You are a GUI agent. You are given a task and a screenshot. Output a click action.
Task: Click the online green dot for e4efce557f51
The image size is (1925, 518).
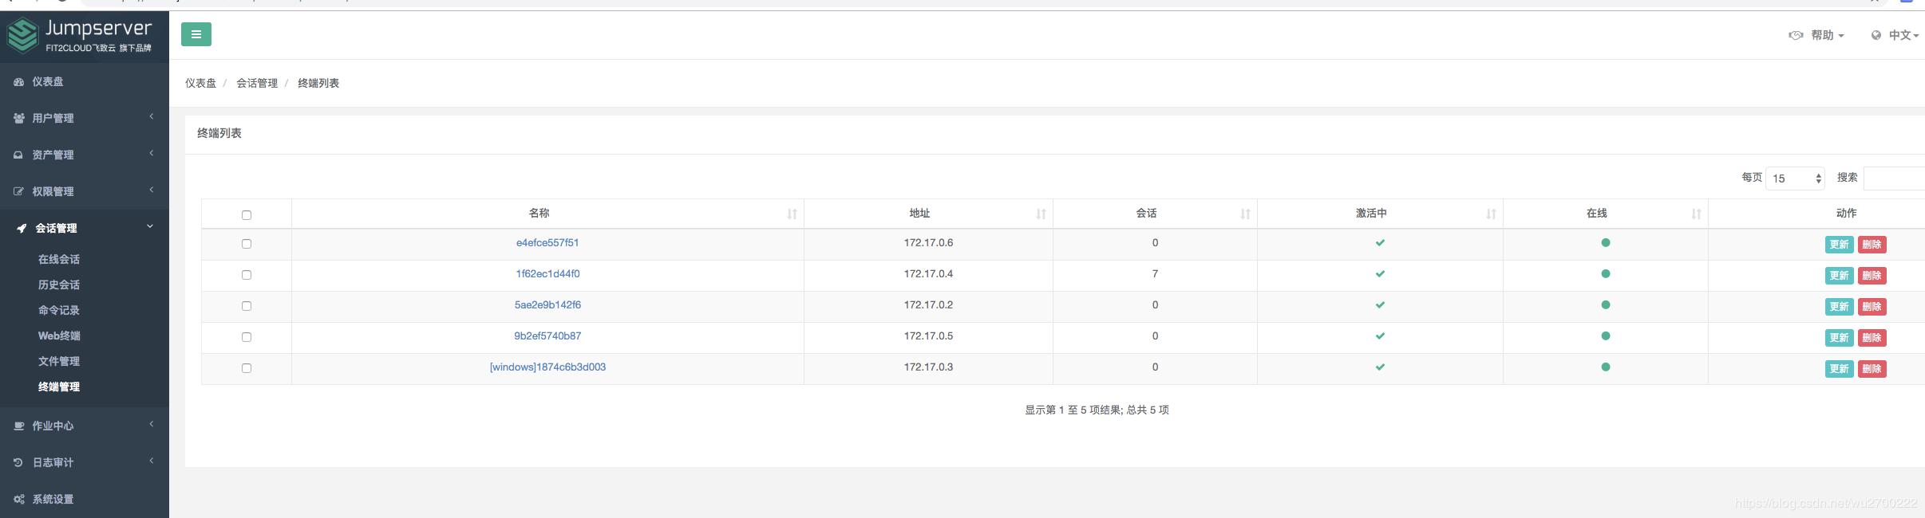1606,242
